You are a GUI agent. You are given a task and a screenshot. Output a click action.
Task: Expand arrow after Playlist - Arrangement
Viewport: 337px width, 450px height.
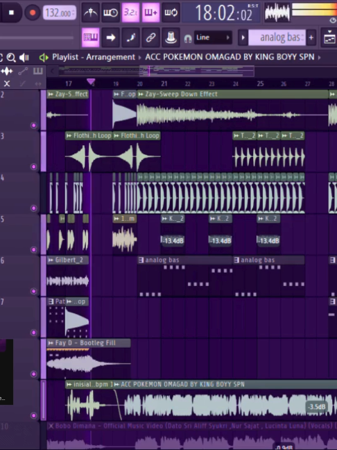pyautogui.click(x=140, y=58)
